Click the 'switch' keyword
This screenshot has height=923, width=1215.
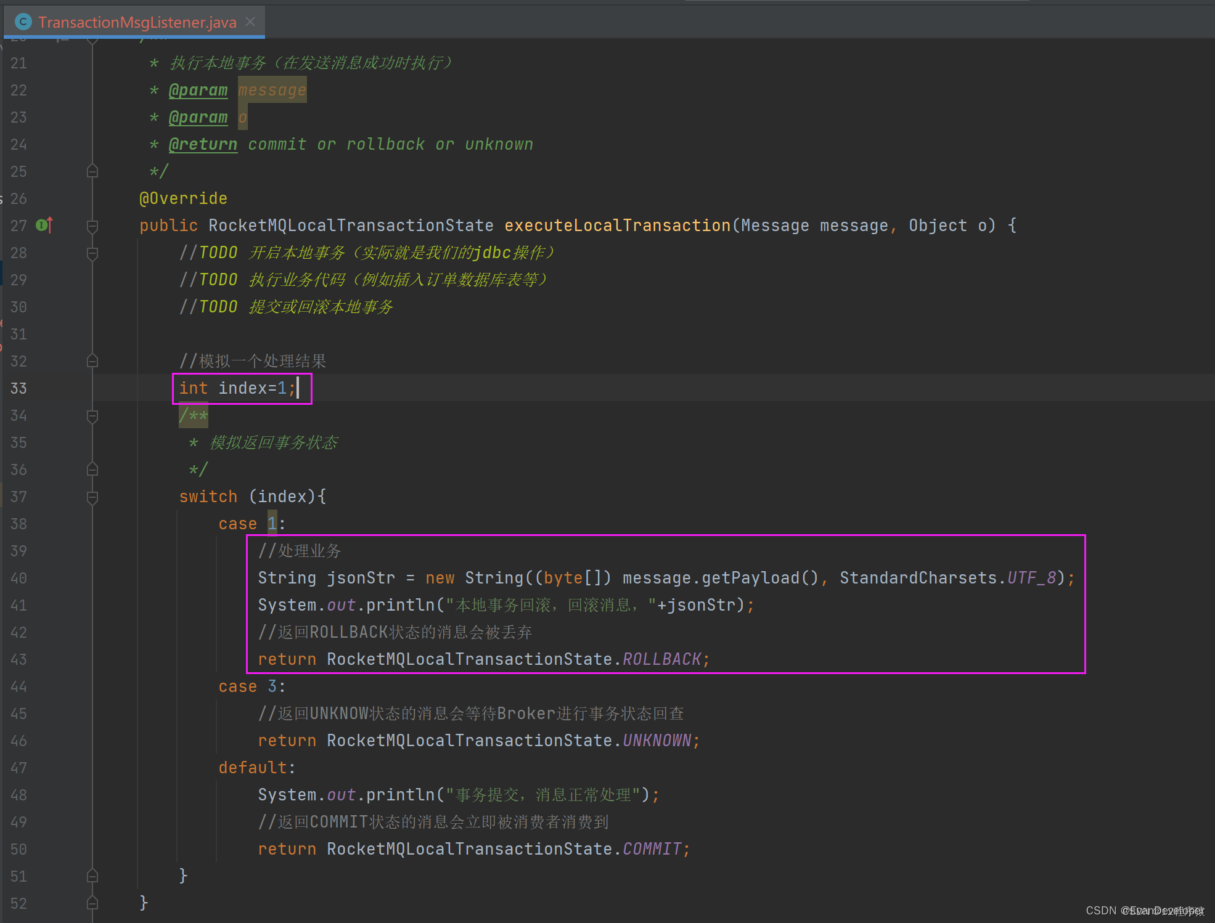(208, 497)
